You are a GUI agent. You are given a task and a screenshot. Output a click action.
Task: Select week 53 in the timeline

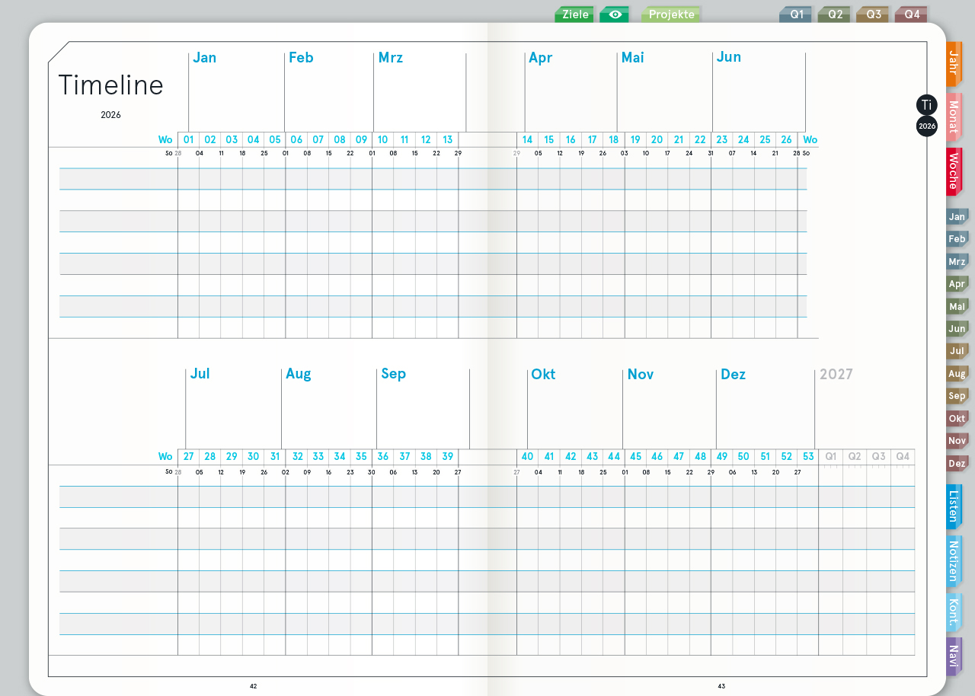click(808, 457)
